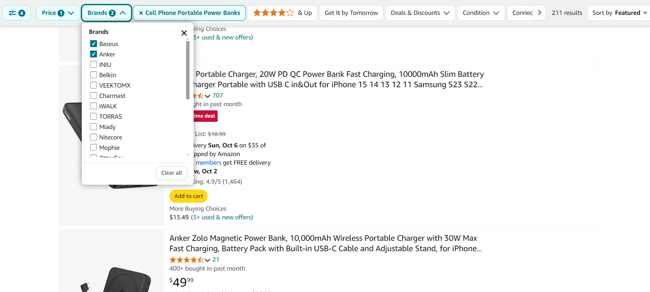Image resolution: width=650 pixels, height=292 pixels.
Task: Open the all filters icon button
Action: (17, 13)
